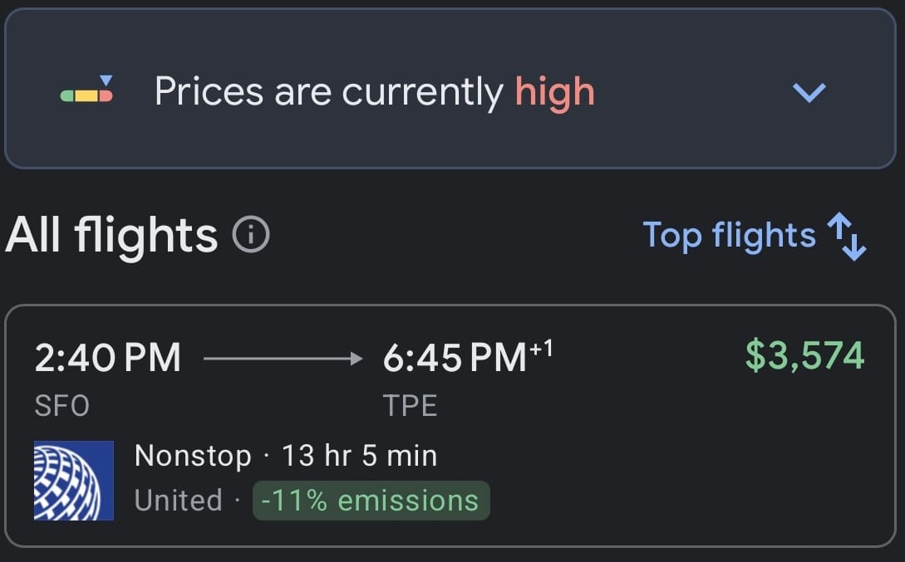Click the 2:40 PM departure time
This screenshot has width=905, height=562.
coord(108,358)
